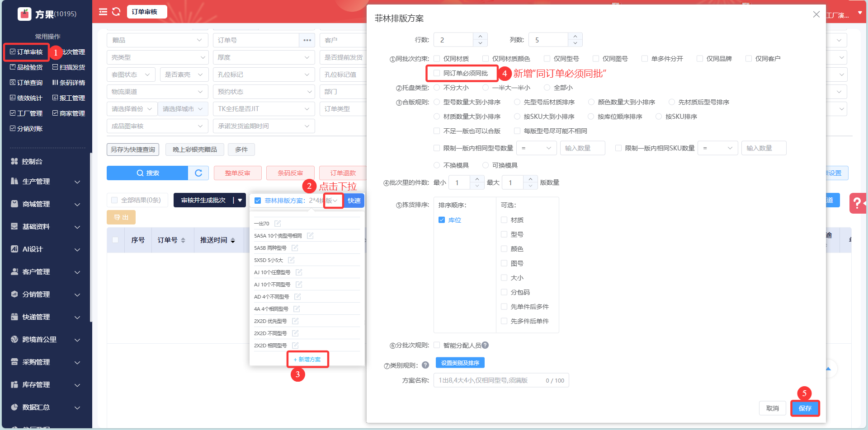
Task: Click the 搜索 button
Action: (147, 173)
